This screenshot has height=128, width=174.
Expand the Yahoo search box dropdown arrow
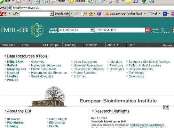51,14
